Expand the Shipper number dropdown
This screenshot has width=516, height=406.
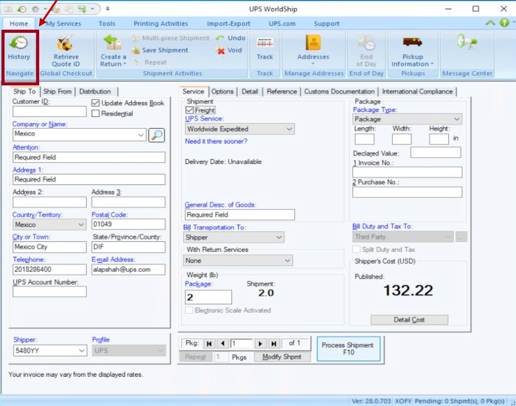point(82,350)
